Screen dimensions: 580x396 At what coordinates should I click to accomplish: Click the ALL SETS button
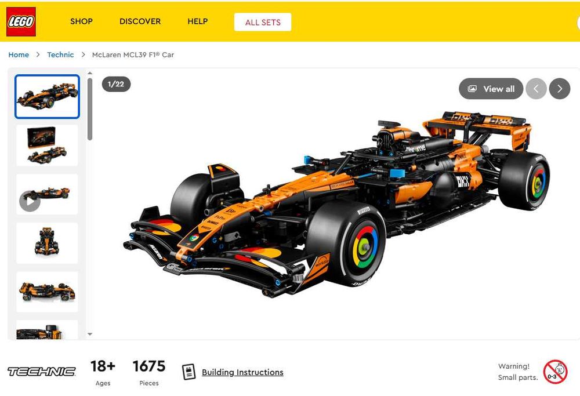click(263, 22)
